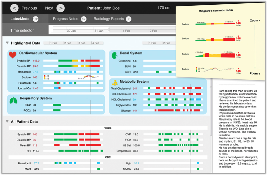Click the CBC section header

[x=108, y=157]
